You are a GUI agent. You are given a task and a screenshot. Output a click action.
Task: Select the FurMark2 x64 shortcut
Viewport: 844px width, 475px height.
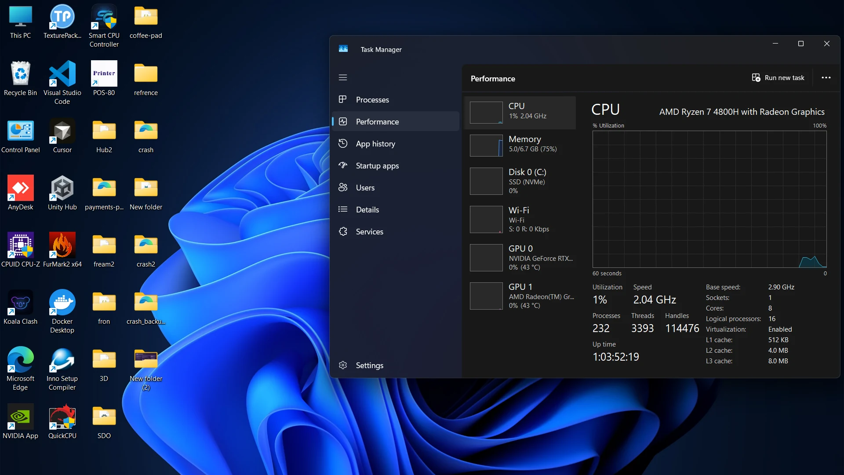[62, 251]
